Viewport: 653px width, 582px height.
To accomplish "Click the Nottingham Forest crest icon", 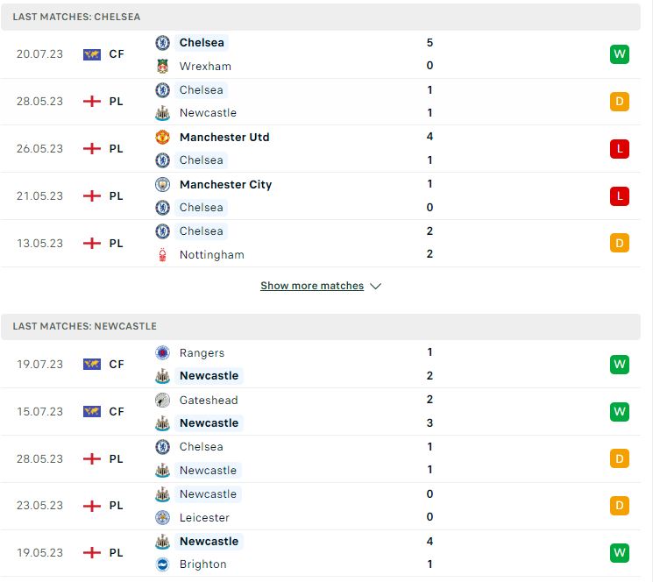I will pyautogui.click(x=162, y=255).
